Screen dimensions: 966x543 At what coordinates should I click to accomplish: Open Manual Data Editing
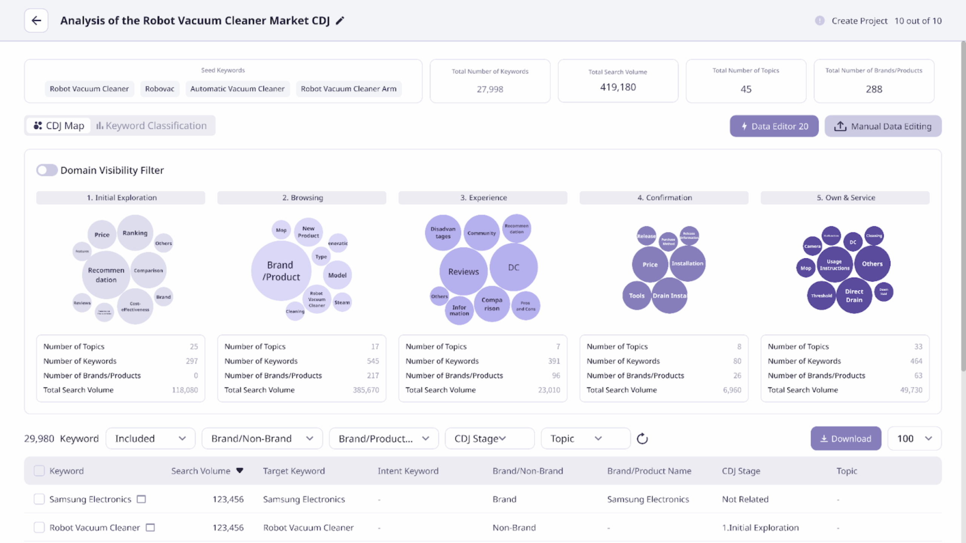click(x=883, y=126)
